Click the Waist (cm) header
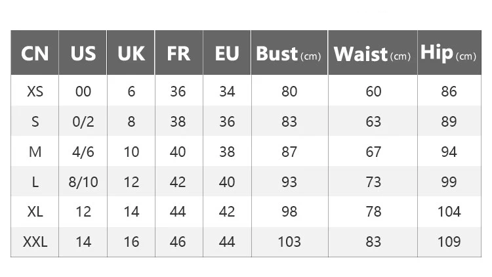 (373, 53)
